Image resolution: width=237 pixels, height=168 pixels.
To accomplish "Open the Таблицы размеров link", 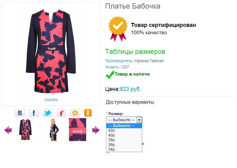I will tap(135, 52).
